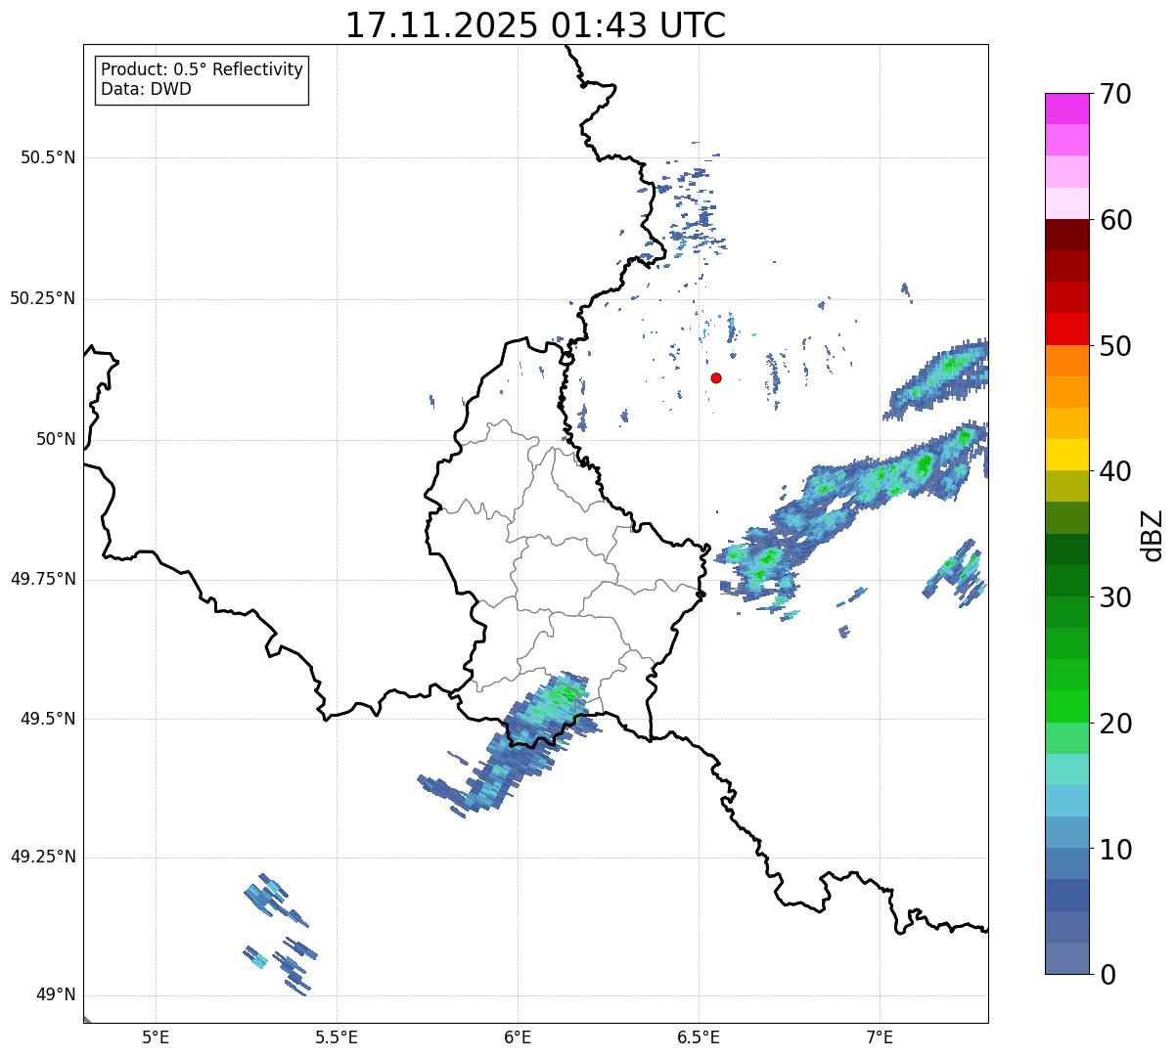The image size is (1176, 1057).
Task: Click the latitude label 50.25°N
Action: click(42, 298)
